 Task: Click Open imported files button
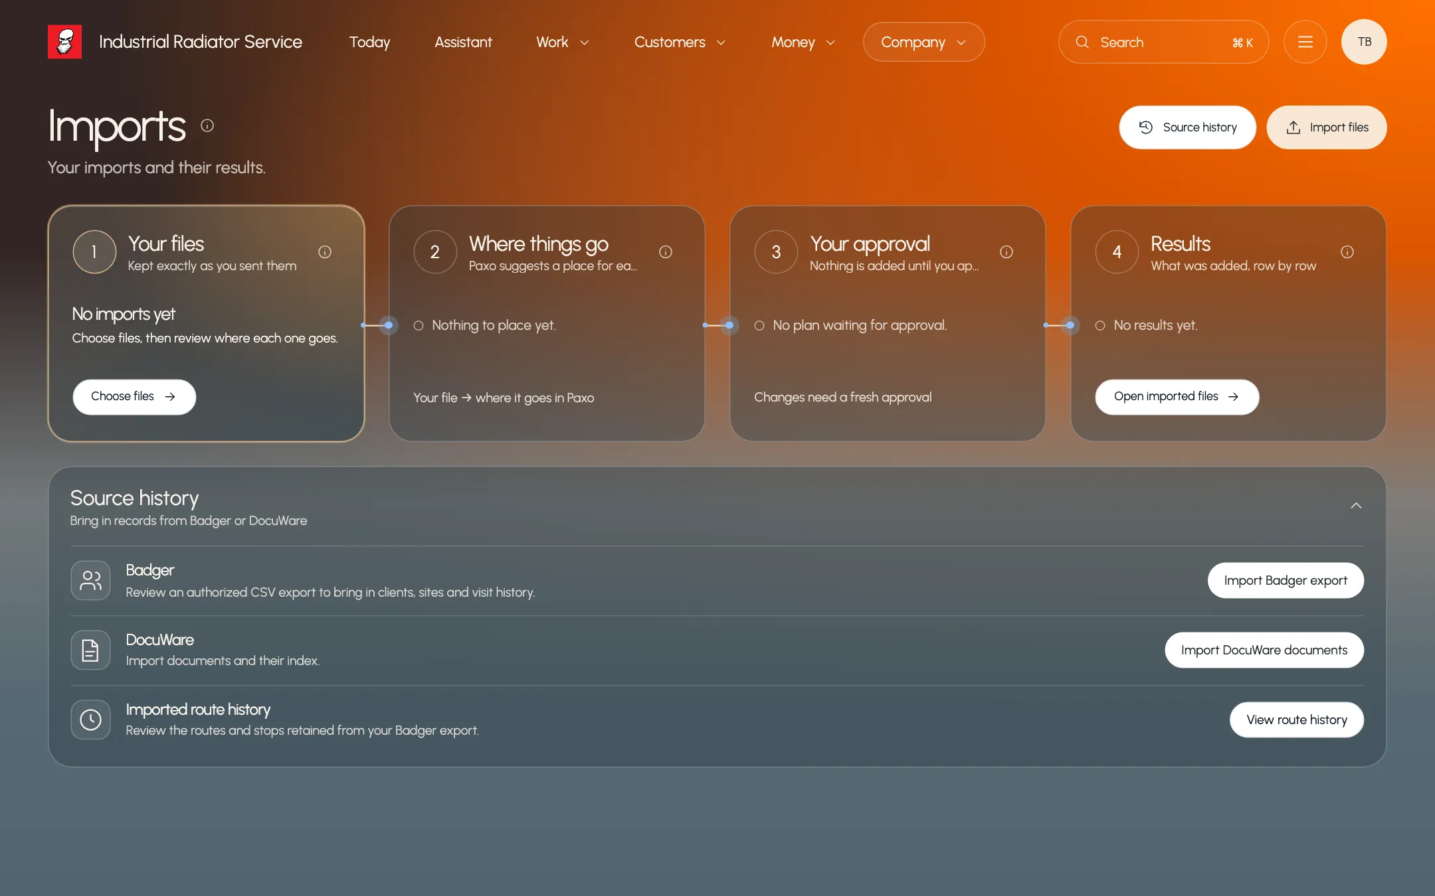[x=1177, y=397]
